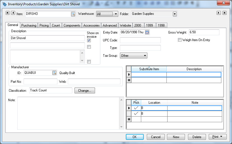Click the Item field containing DIRSHO
Screen dimensions: 232x144
click(48, 14)
